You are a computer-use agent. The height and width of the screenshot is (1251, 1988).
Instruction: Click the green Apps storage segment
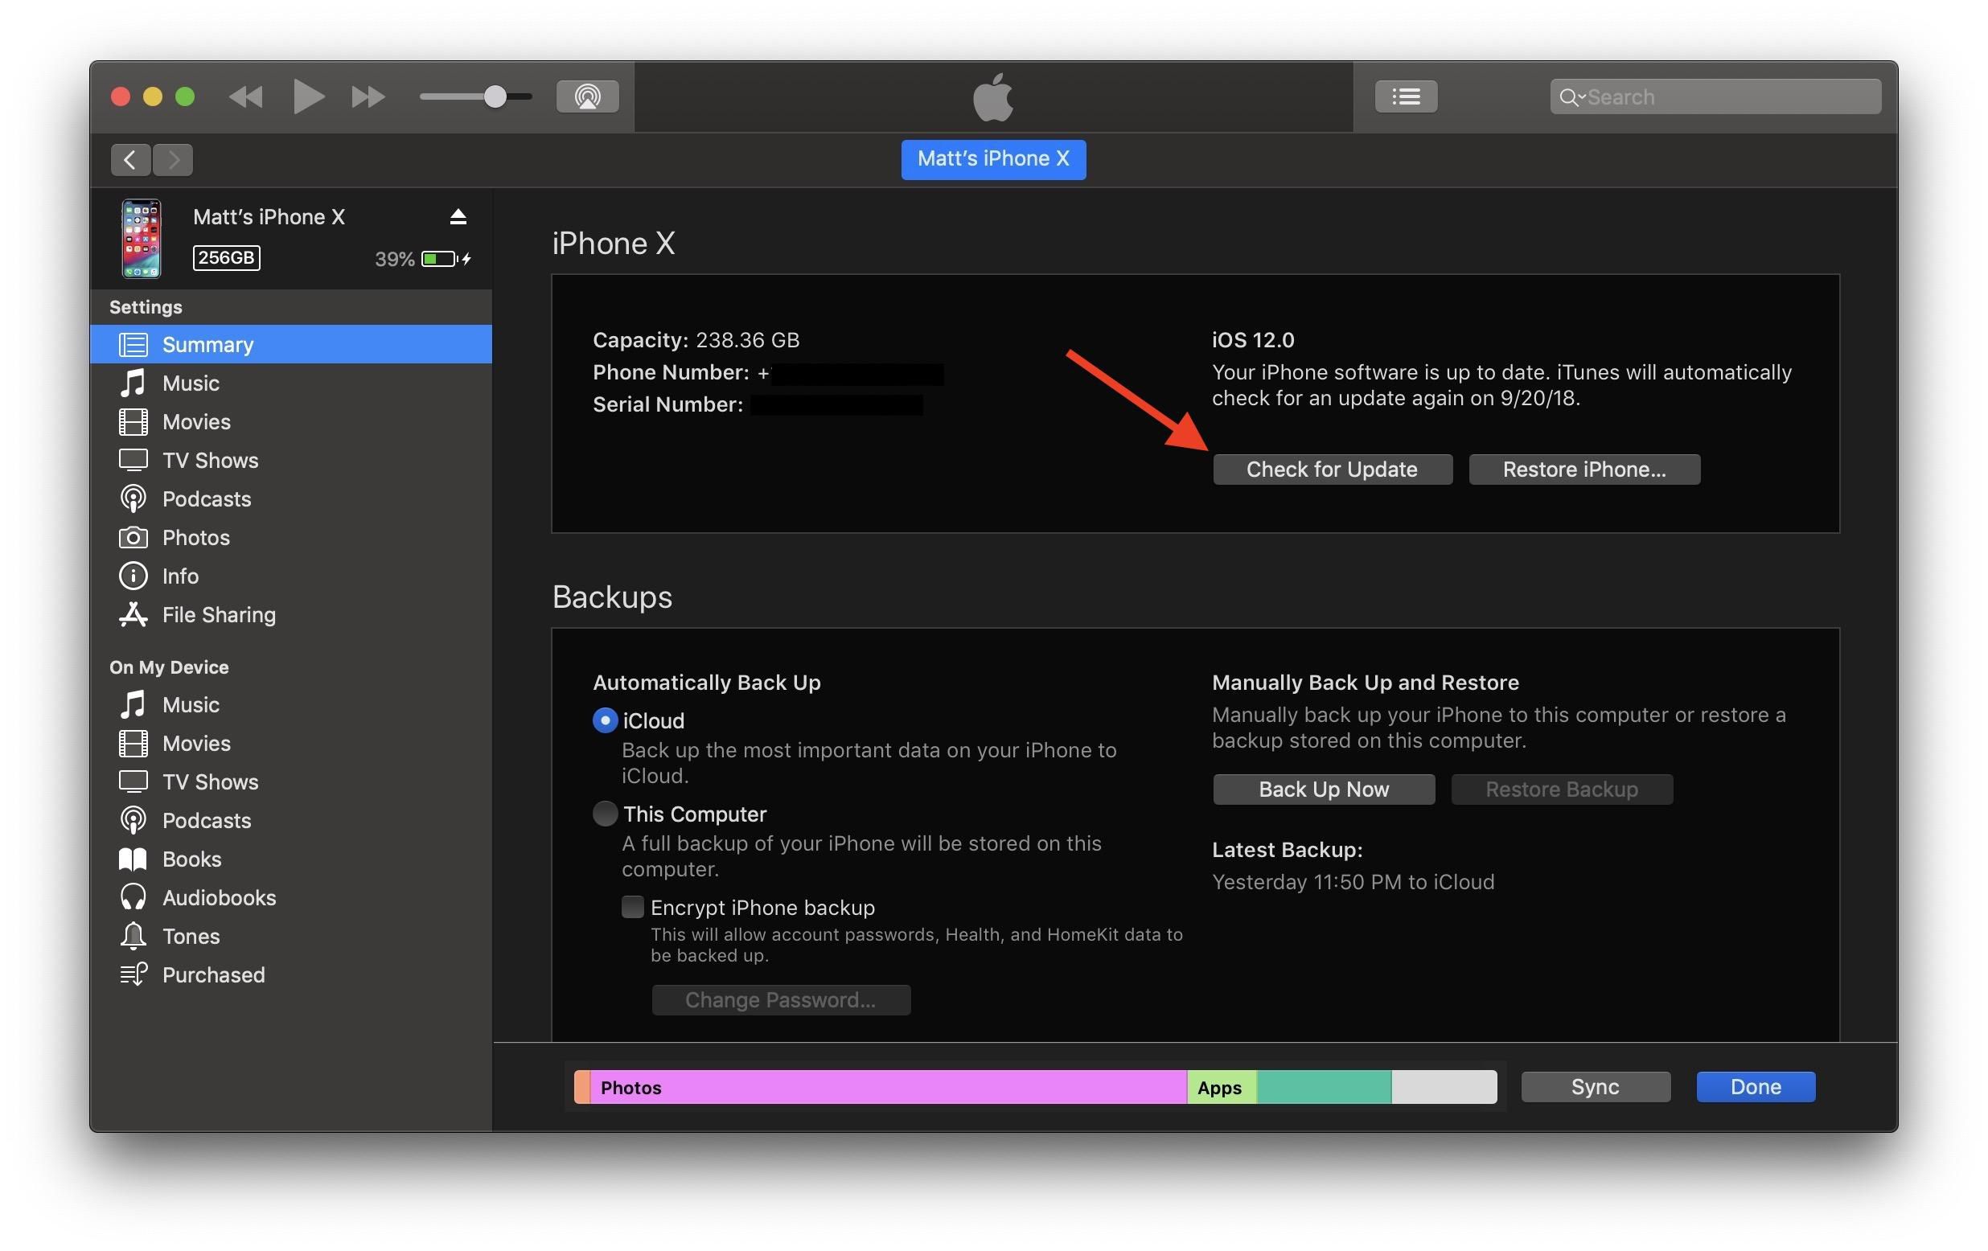click(x=1222, y=1088)
